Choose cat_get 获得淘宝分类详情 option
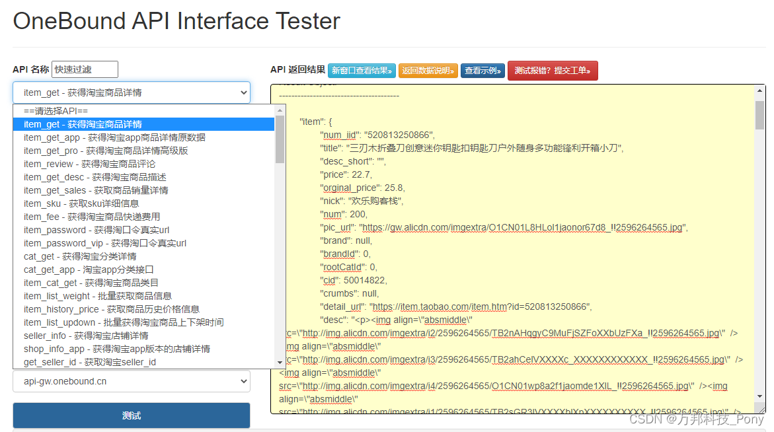Screen dimensions: 774x432 coord(143,256)
